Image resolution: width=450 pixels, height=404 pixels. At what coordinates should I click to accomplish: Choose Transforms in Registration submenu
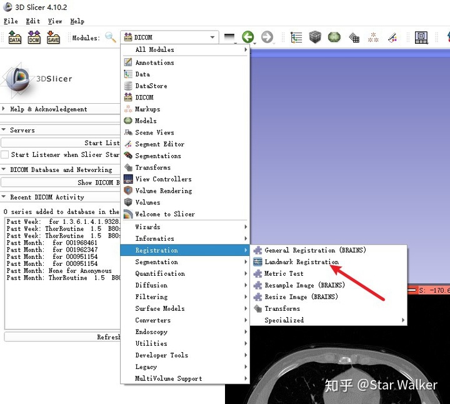[x=329, y=308]
